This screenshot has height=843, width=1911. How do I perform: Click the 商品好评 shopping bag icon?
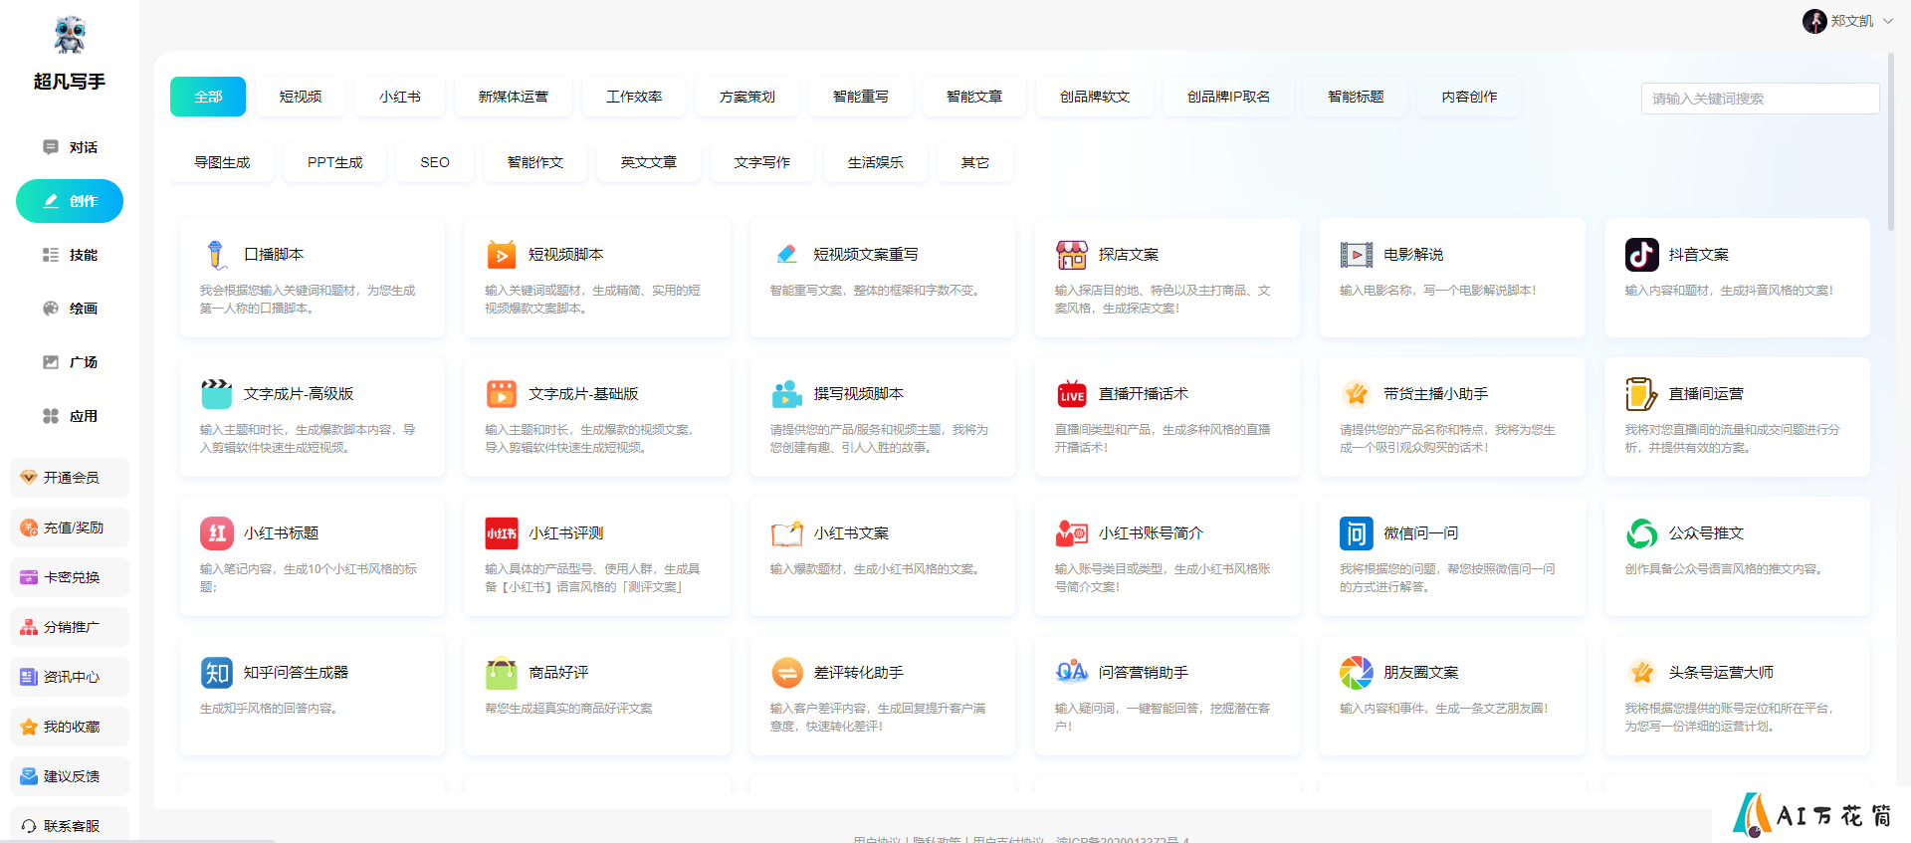502,673
